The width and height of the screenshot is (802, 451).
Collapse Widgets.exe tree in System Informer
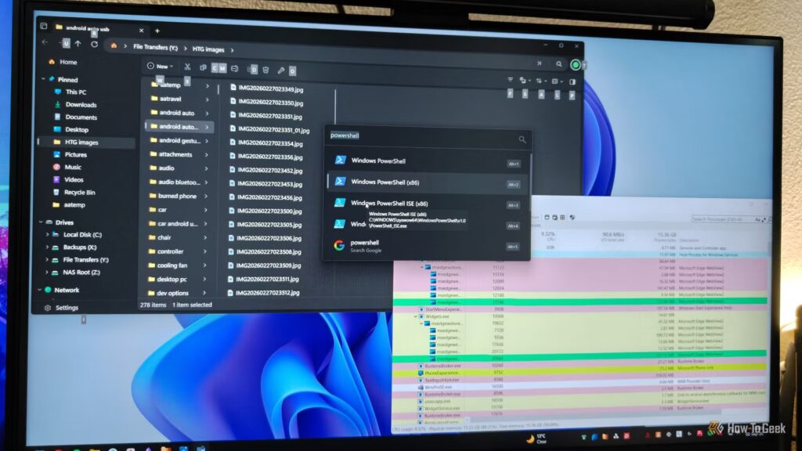(416, 316)
